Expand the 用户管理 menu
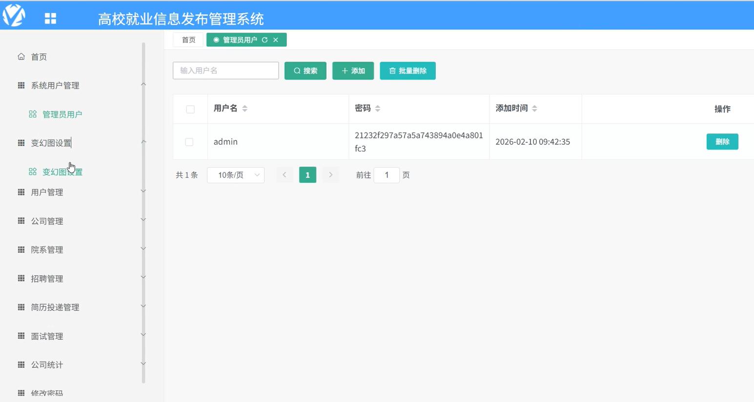This screenshot has width=754, height=402. 143,191
